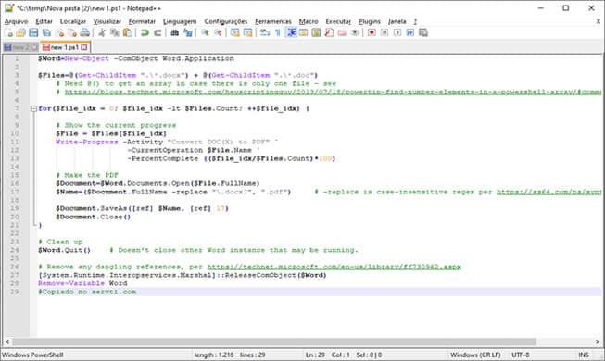The width and height of the screenshot is (605, 361).
Task: Toggle synchronized vertical scrolling icon
Action: [235, 32]
